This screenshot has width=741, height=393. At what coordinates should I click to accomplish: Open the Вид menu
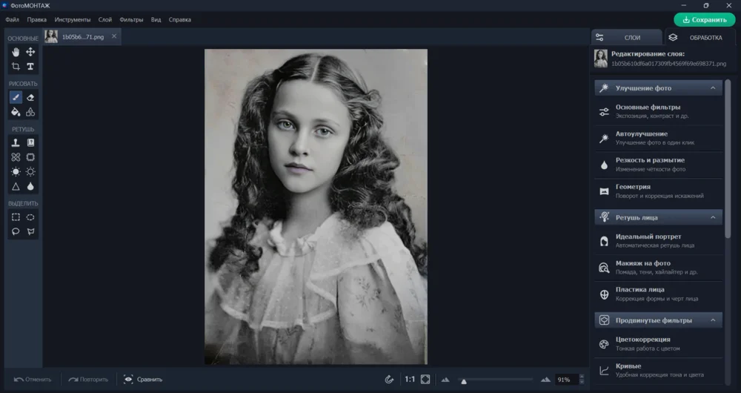156,20
